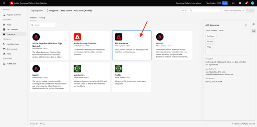Click the Audit Events icon
Viewport: 257px width, 127px height.
point(4,64)
